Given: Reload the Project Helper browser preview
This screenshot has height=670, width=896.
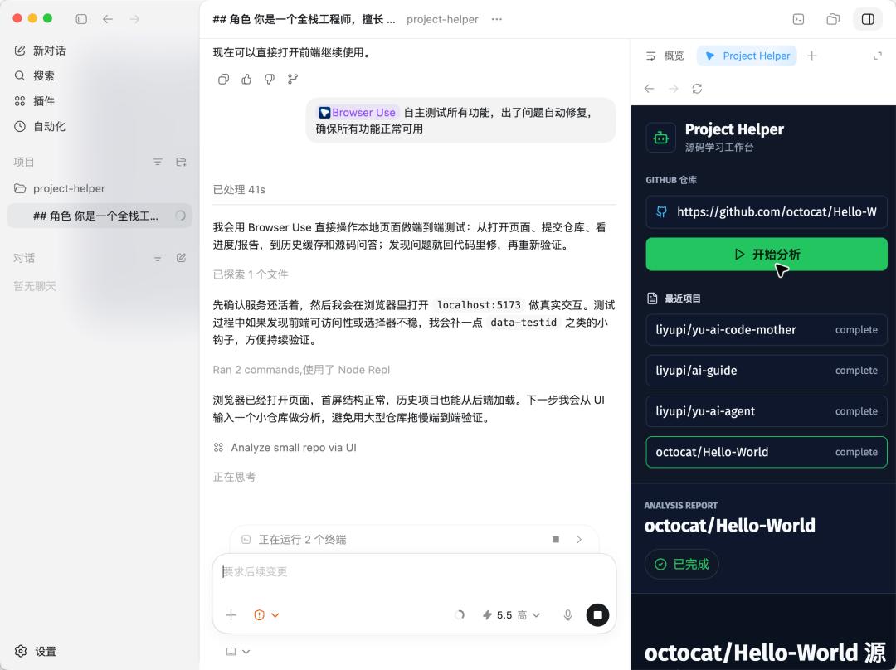Looking at the screenshot, I should (x=697, y=89).
